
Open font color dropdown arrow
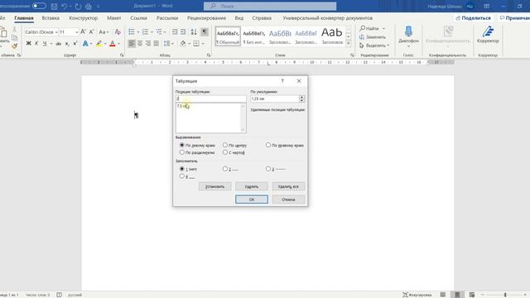point(118,44)
